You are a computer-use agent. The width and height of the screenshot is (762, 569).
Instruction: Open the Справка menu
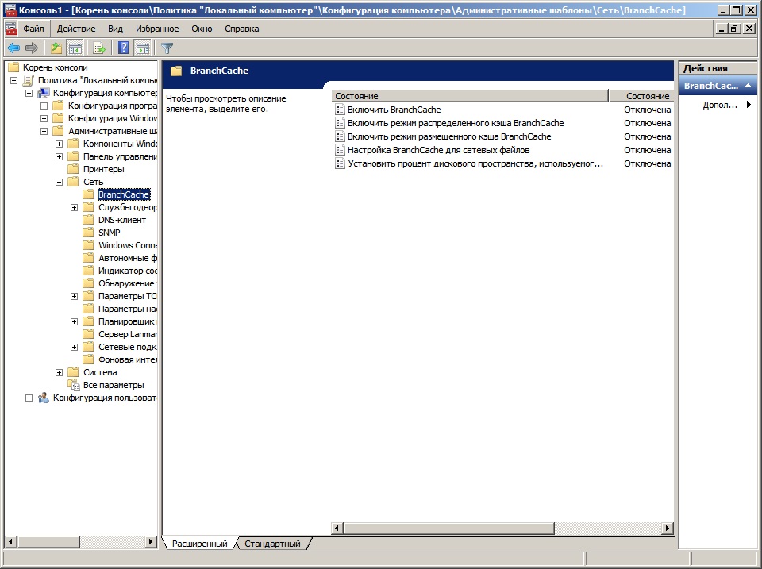[x=241, y=29]
